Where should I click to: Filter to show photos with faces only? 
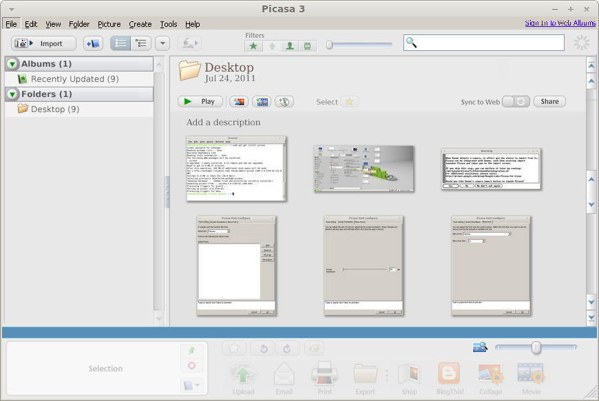[x=290, y=46]
